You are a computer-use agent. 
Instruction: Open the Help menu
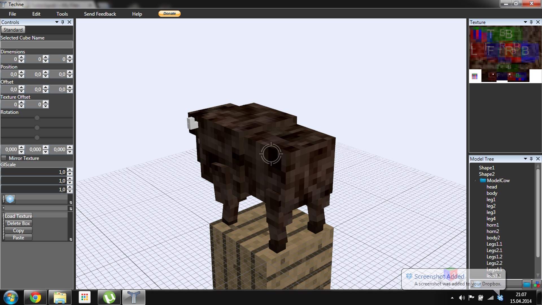[x=137, y=14]
